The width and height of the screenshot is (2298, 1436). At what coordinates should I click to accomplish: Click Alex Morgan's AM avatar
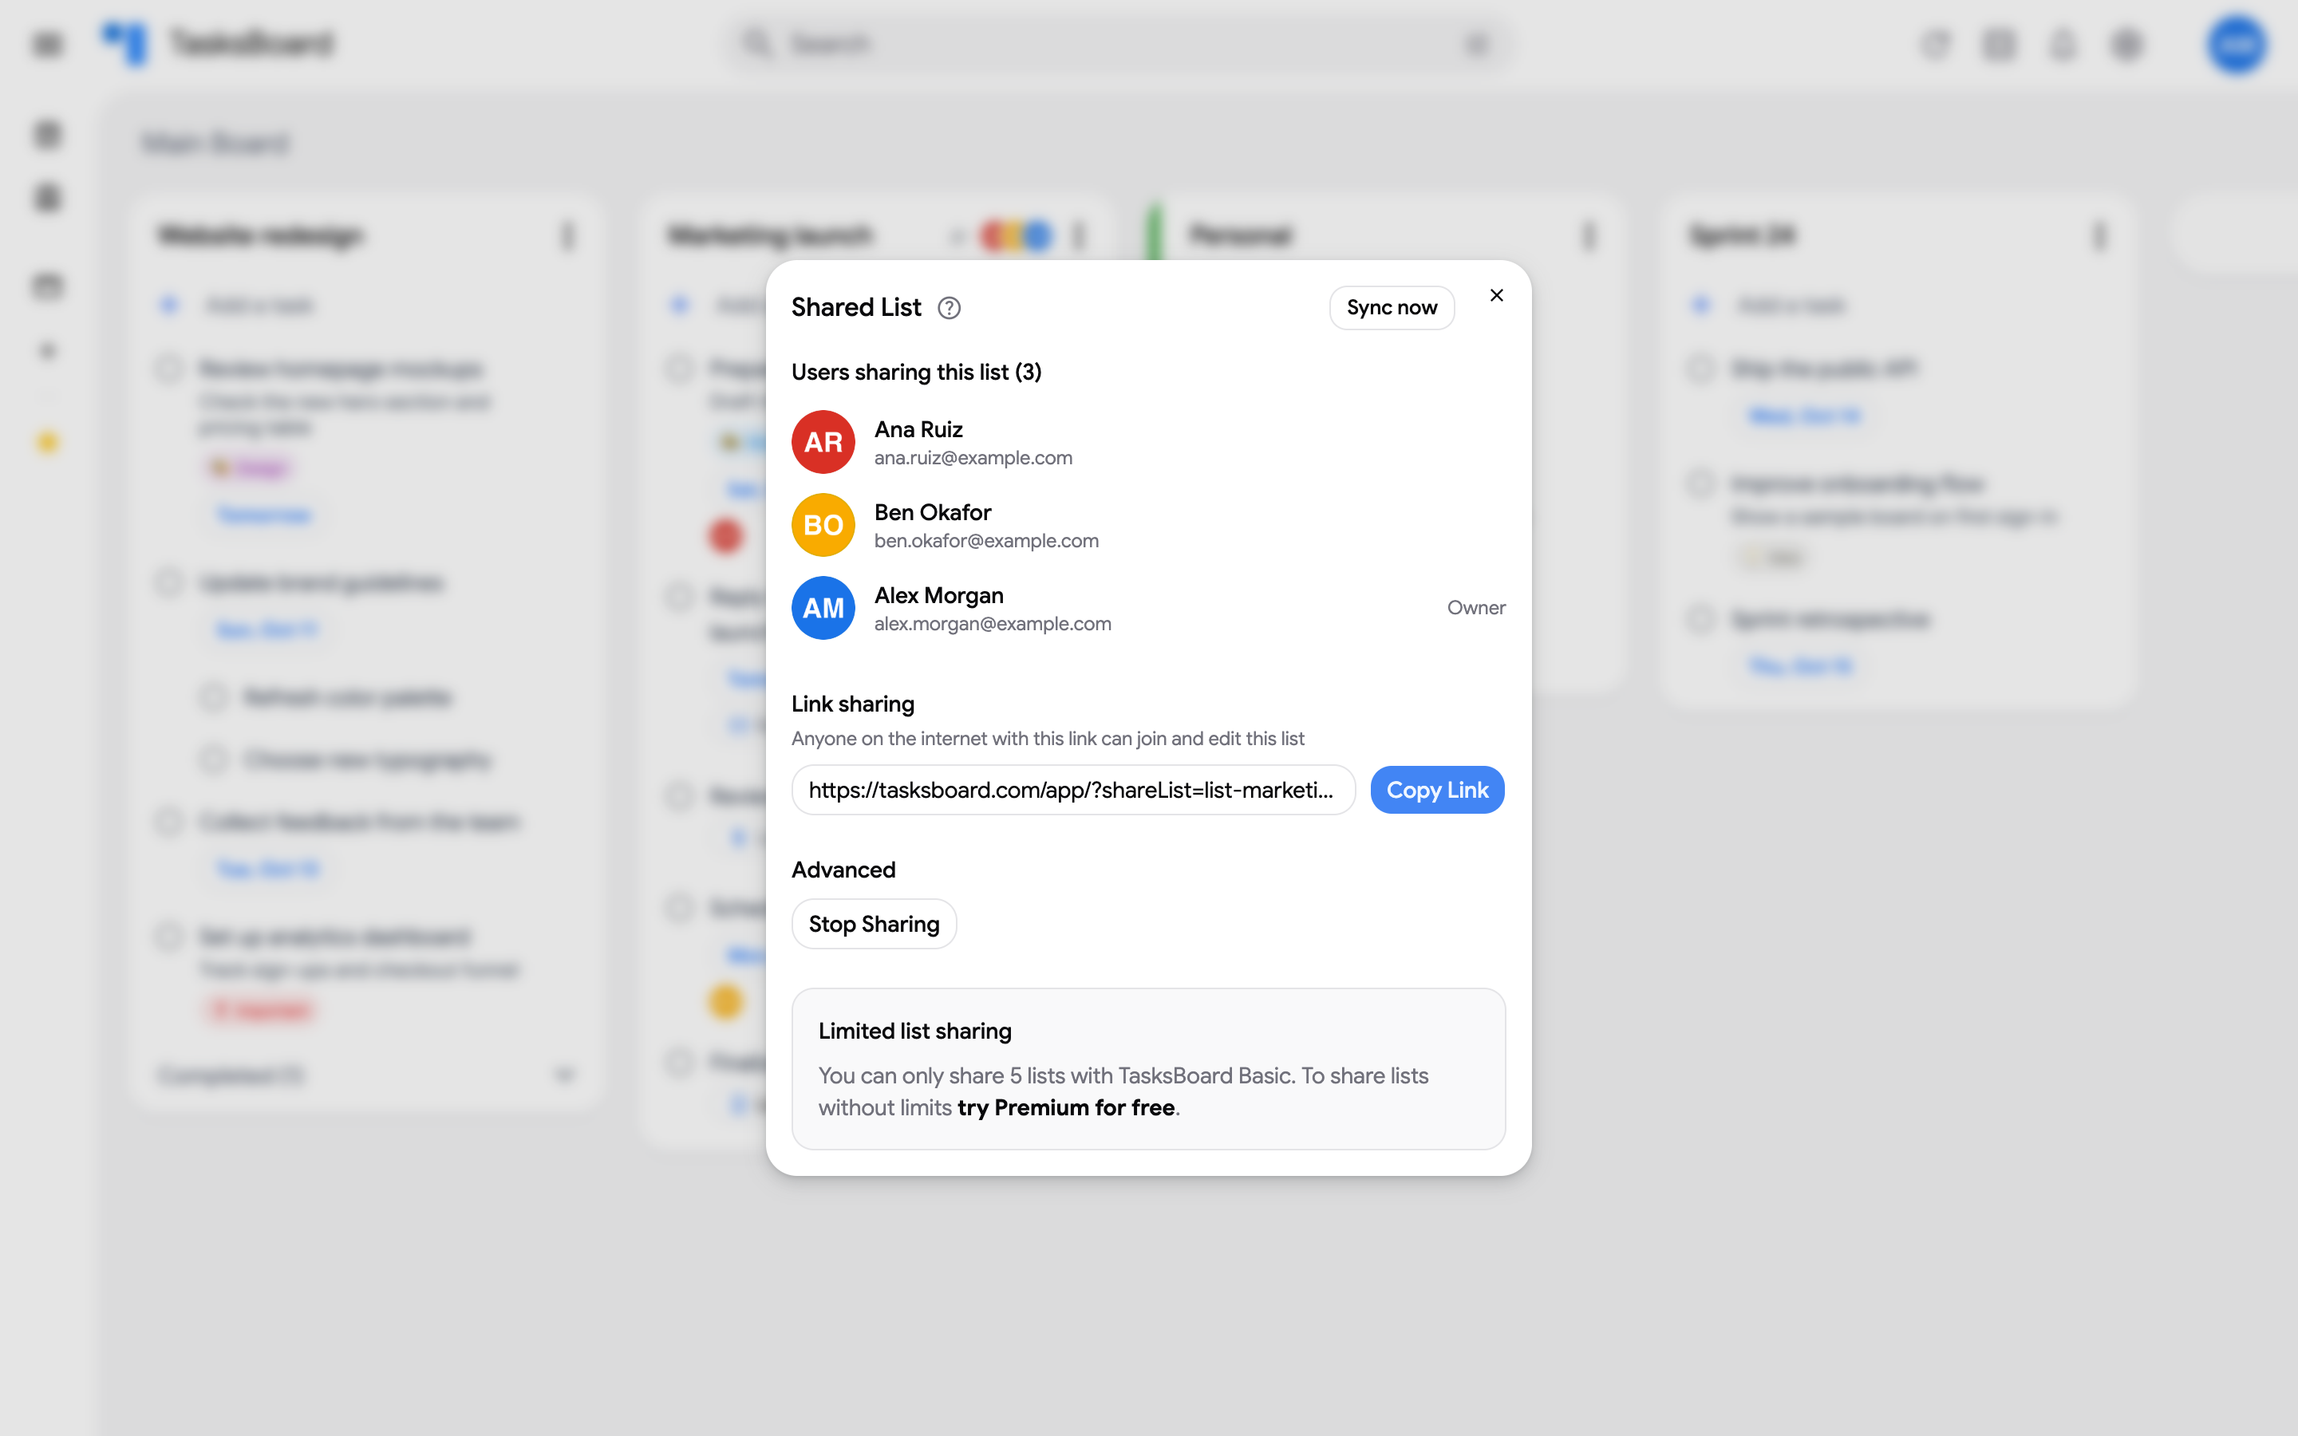(x=823, y=608)
